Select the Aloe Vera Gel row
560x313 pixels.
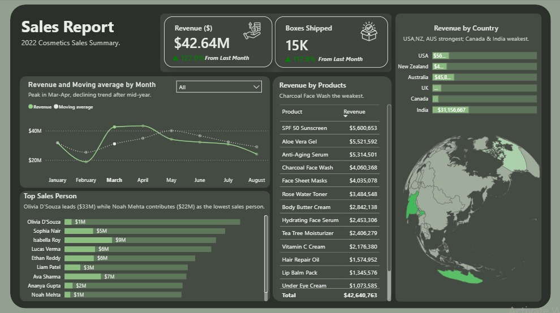coord(329,141)
